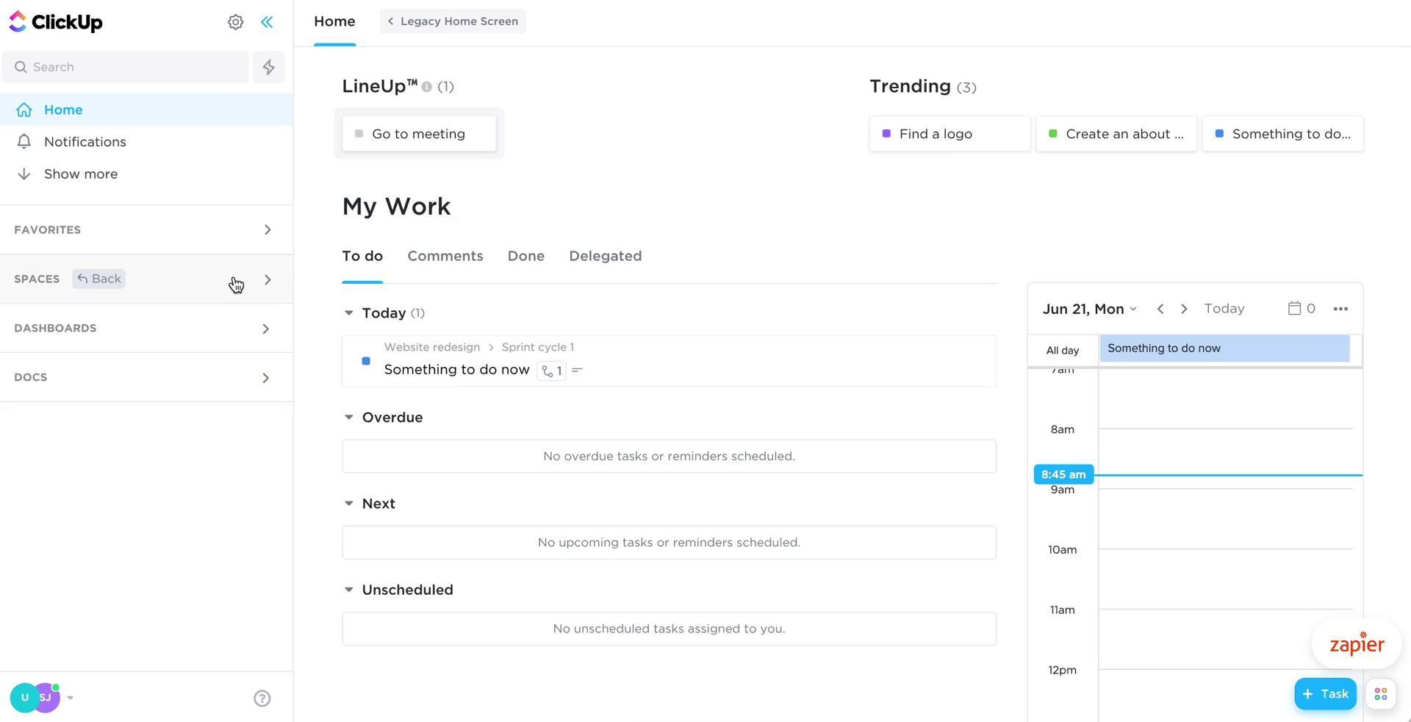Click the lightning bolt quick action icon

pos(268,67)
